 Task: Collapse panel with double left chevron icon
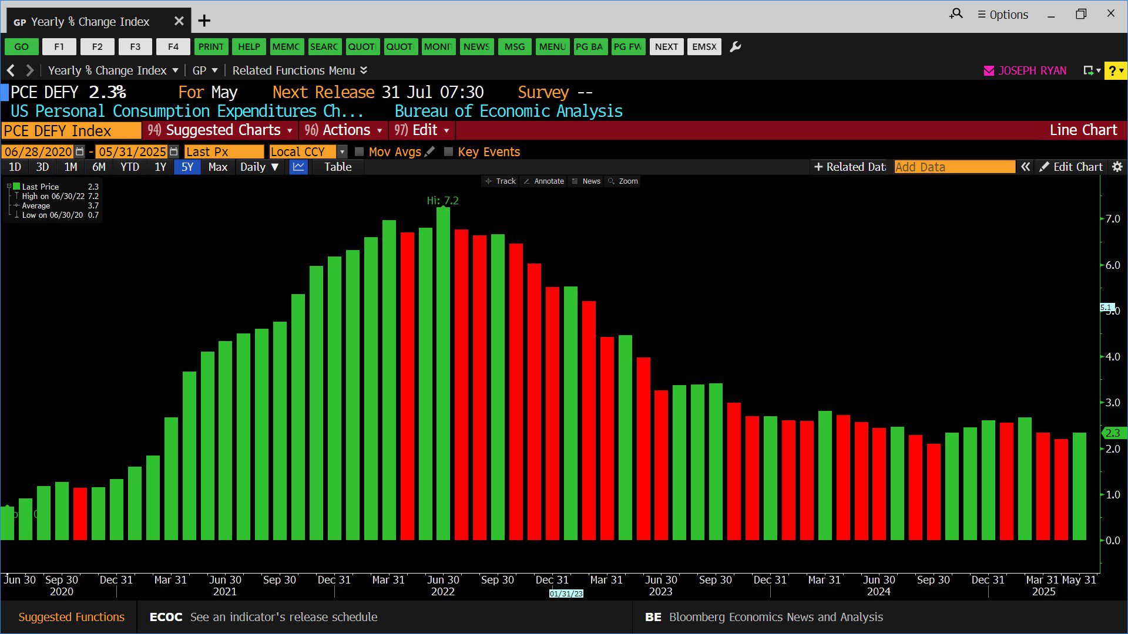pos(1025,167)
